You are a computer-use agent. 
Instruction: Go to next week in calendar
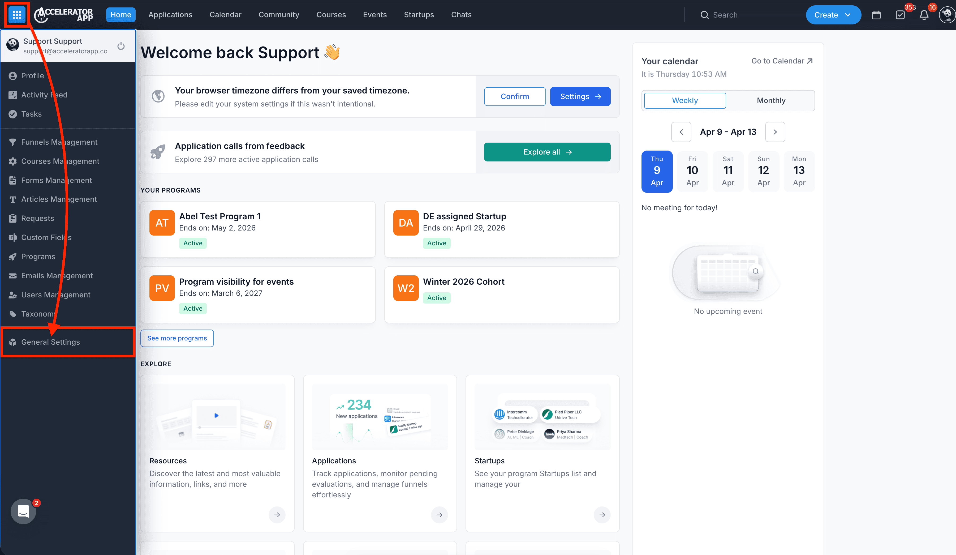(775, 132)
